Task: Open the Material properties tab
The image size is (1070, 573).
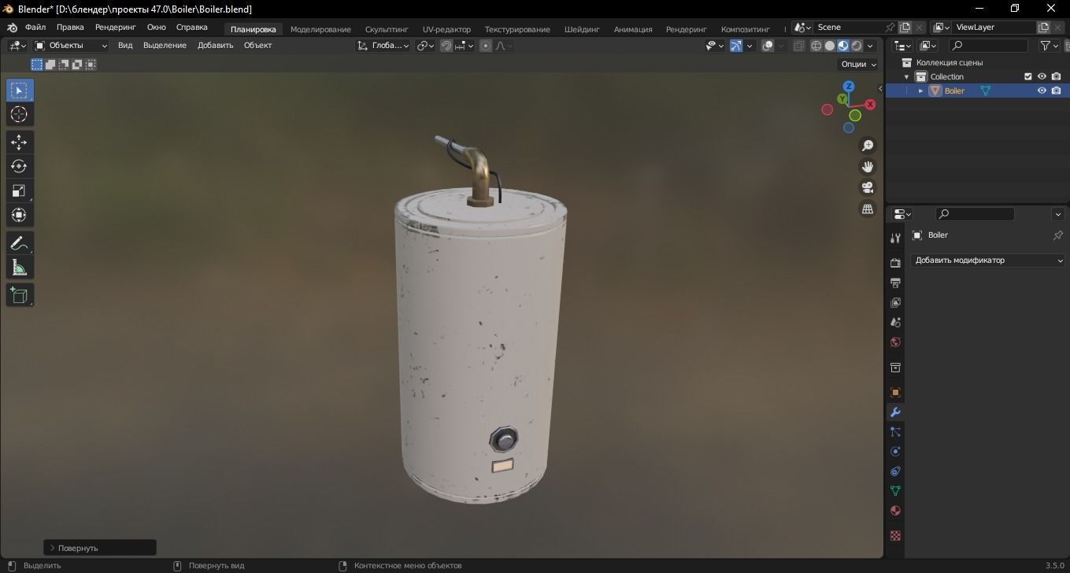Action: (x=895, y=511)
